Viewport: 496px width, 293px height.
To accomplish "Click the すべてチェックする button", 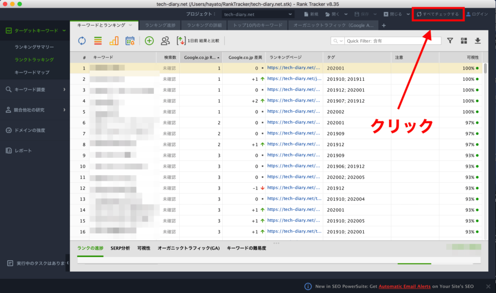I will pyautogui.click(x=438, y=14).
